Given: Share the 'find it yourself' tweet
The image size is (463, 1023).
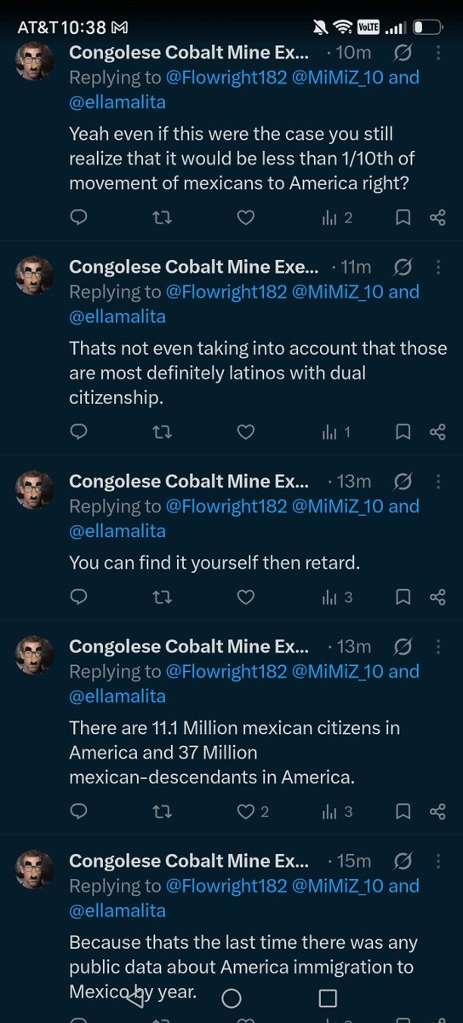Looking at the screenshot, I should pos(437,598).
